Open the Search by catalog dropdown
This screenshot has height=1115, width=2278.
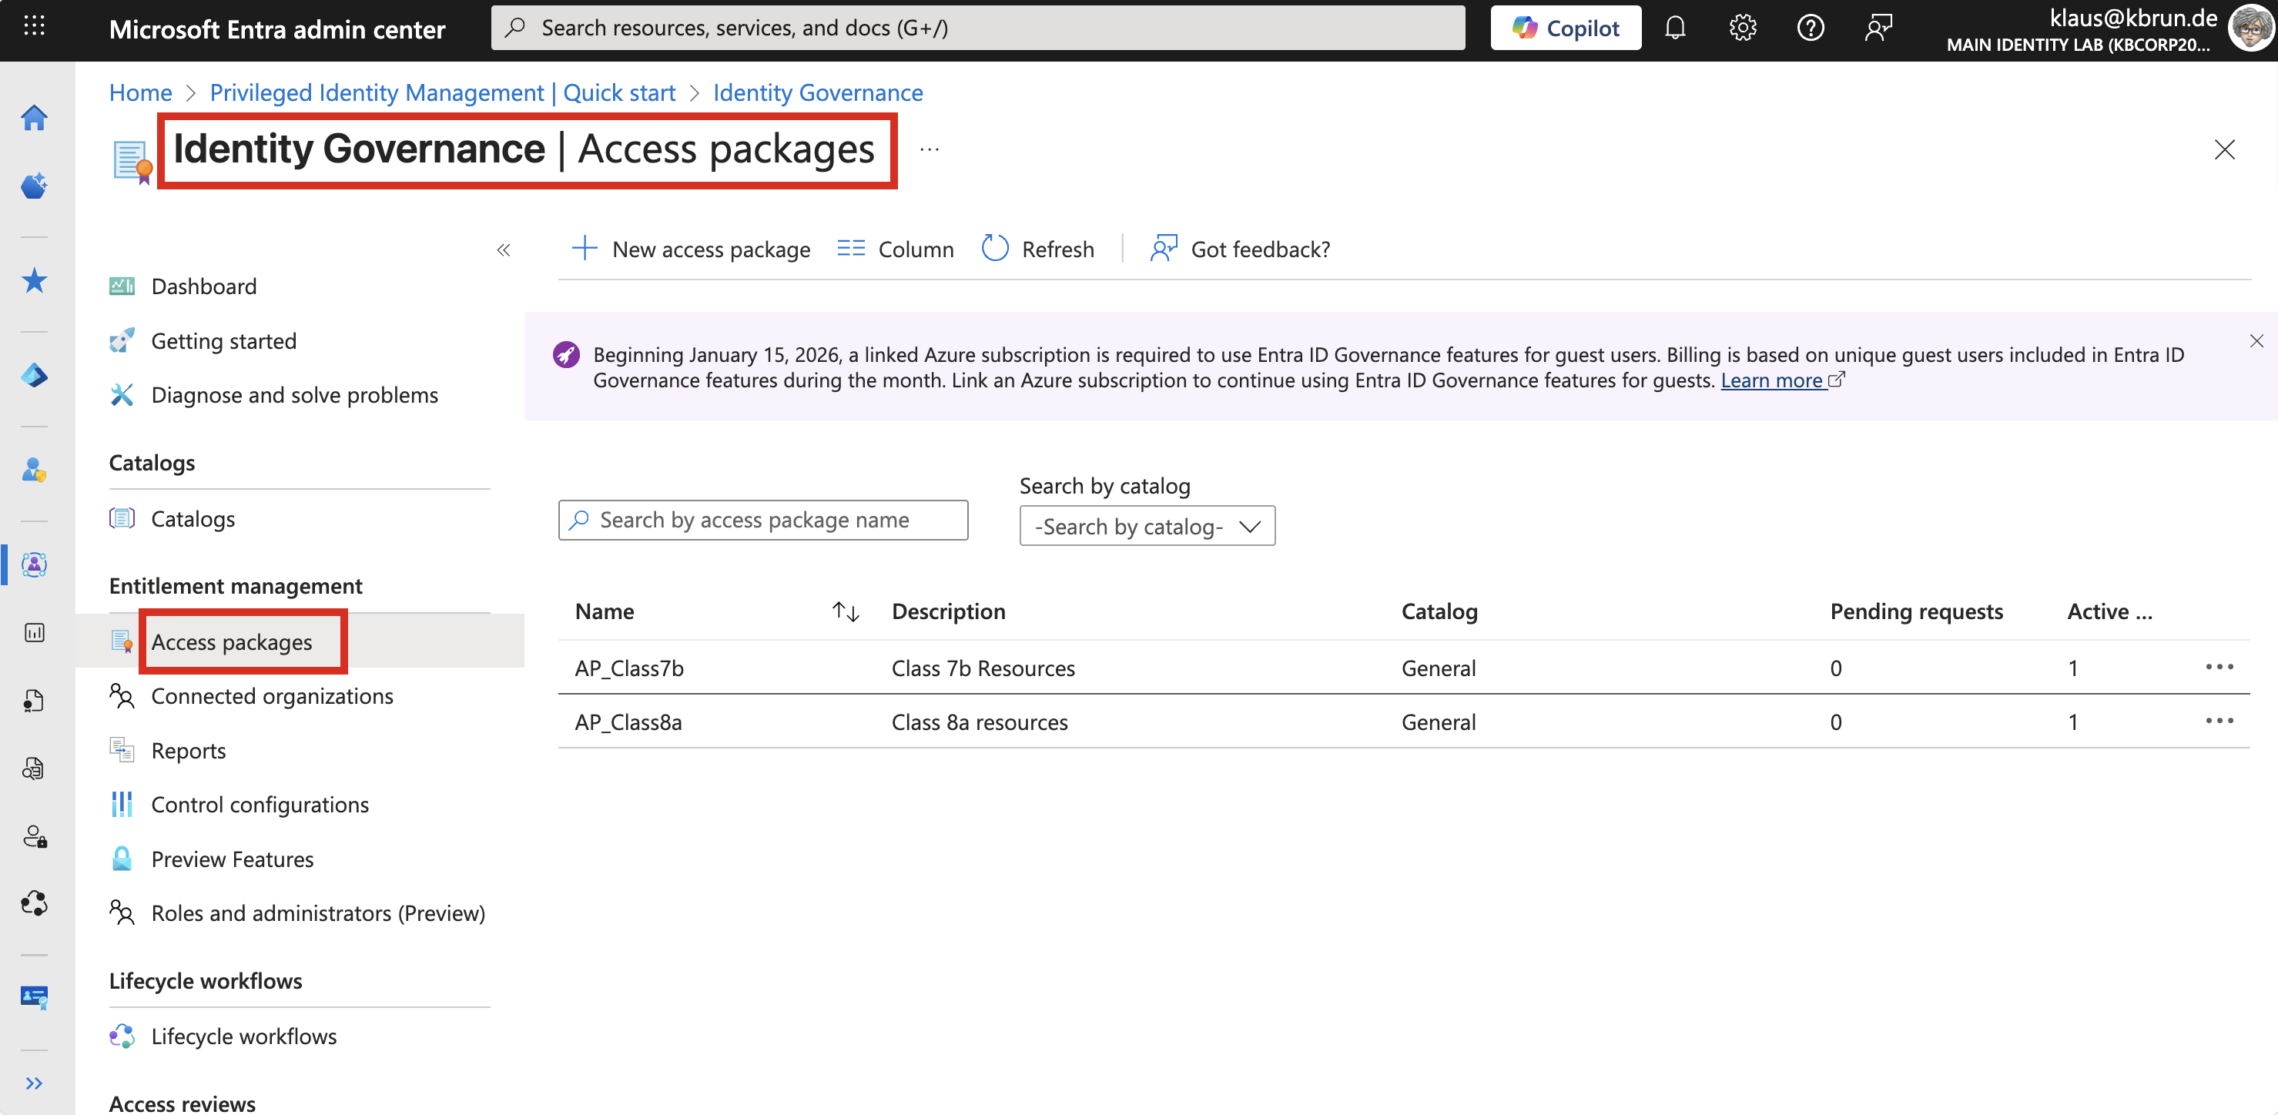tap(1146, 526)
